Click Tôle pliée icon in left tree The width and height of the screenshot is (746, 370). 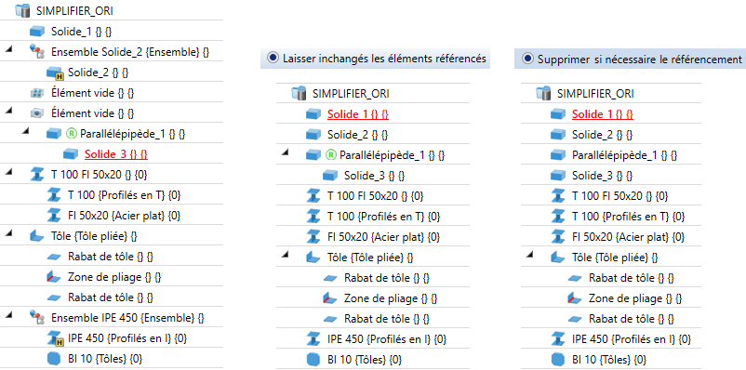point(36,235)
